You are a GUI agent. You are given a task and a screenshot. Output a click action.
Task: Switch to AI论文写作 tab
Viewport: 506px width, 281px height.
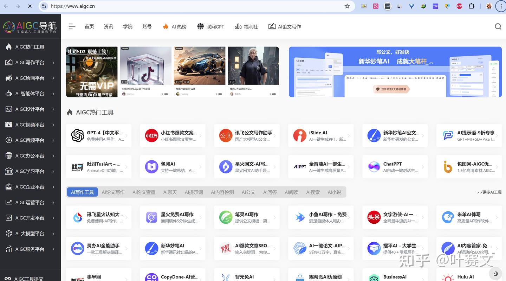[x=113, y=192]
